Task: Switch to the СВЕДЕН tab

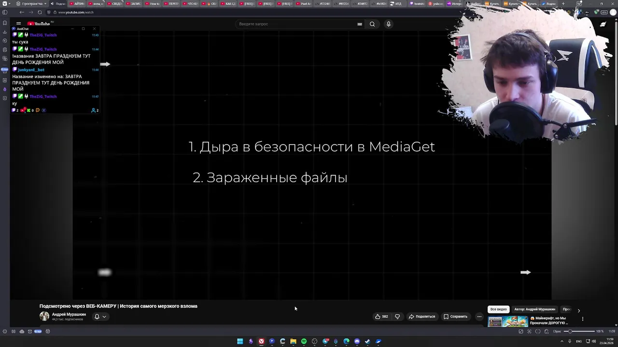Action: point(115,3)
